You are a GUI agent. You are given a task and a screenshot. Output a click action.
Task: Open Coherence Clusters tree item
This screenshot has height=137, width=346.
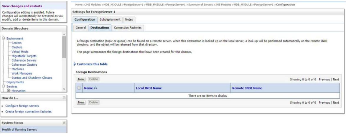(24, 65)
